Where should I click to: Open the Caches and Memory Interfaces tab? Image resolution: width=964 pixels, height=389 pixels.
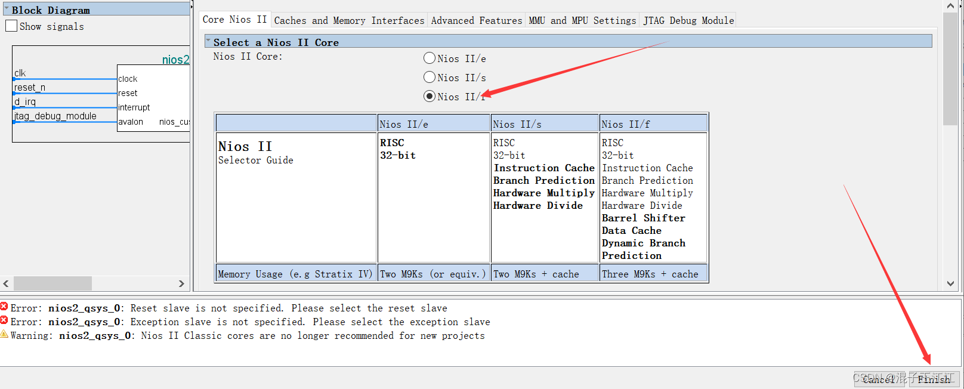click(x=349, y=20)
